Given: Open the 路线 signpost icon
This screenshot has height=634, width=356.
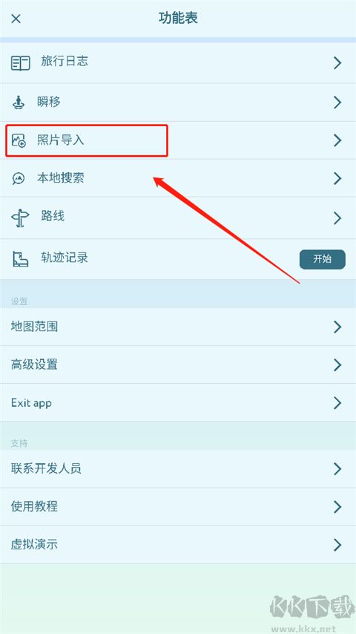Looking at the screenshot, I should (x=20, y=218).
